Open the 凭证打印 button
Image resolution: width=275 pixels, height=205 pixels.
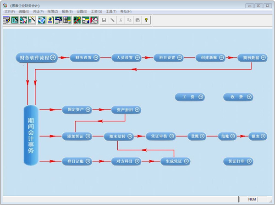238,161
